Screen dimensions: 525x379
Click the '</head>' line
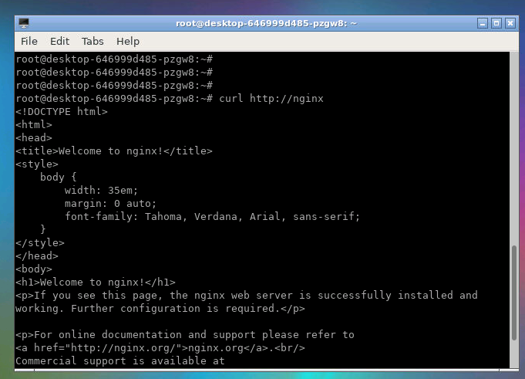click(37, 256)
